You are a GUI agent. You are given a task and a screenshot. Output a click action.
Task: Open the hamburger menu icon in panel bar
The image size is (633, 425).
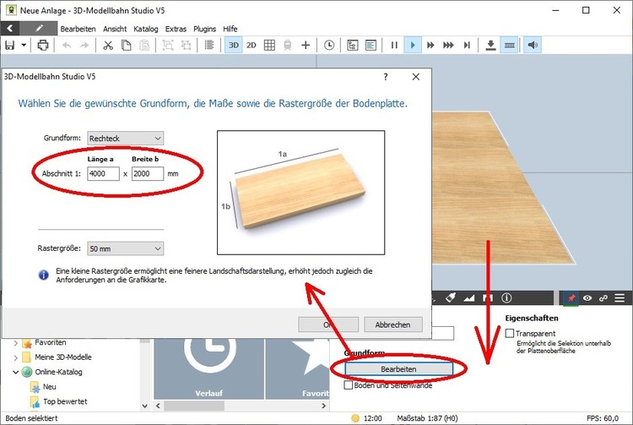pyautogui.click(x=619, y=298)
